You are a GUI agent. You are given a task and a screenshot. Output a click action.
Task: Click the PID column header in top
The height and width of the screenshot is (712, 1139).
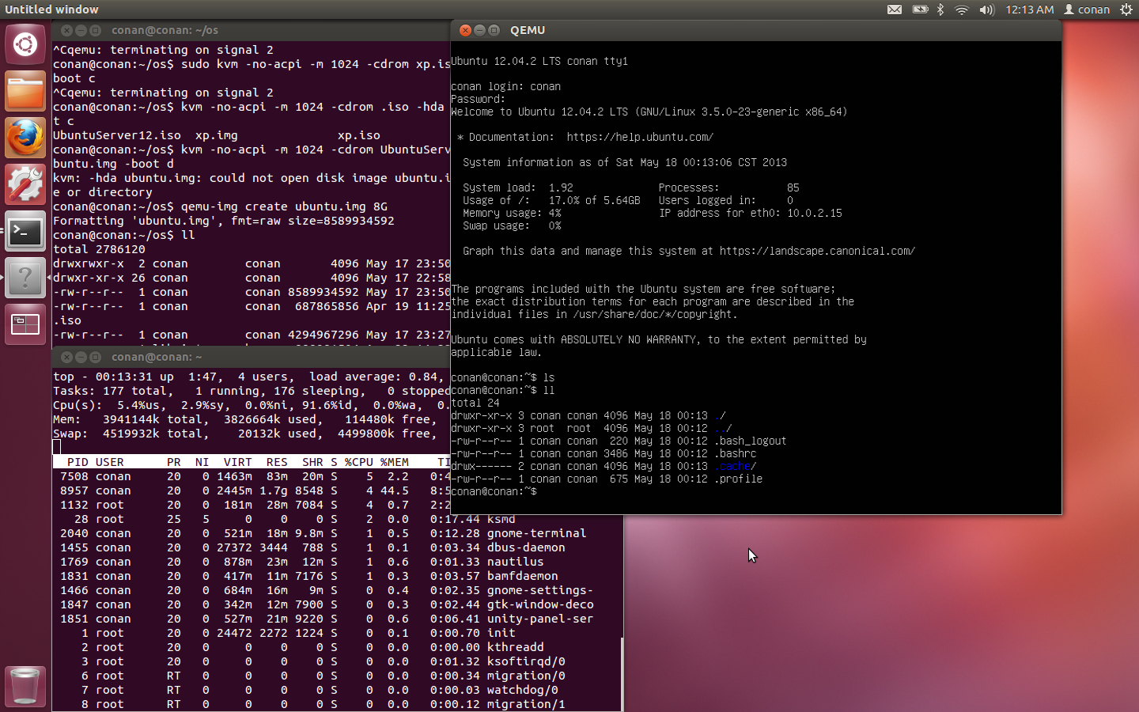(x=78, y=462)
